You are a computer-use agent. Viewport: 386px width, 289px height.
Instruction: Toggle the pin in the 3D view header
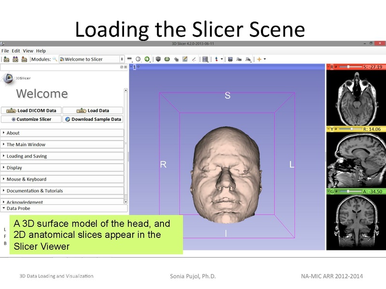pyautogui.click(x=131, y=67)
